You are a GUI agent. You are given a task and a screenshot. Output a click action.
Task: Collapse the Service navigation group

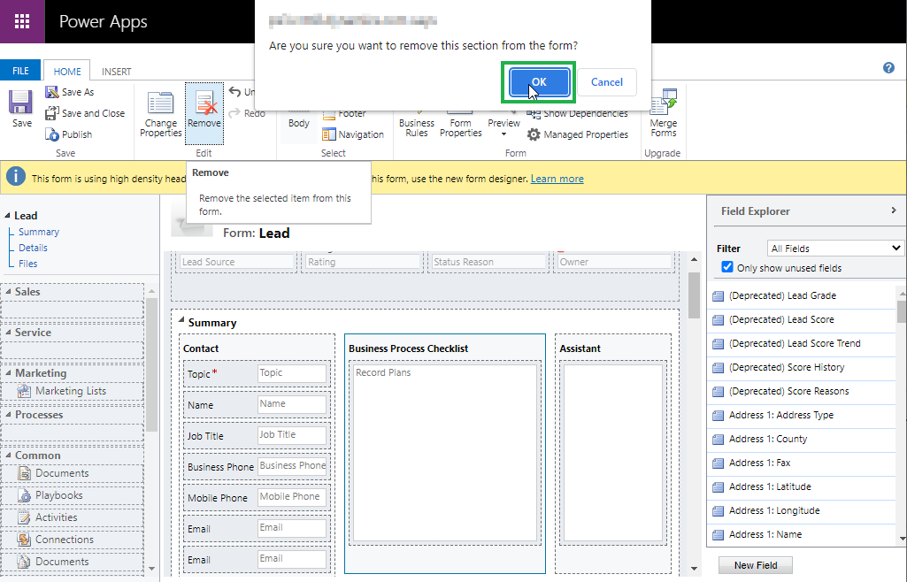pos(8,333)
